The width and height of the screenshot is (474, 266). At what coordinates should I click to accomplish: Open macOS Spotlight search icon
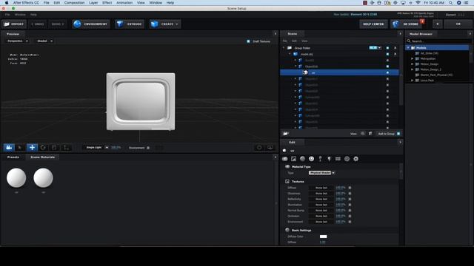[x=450, y=3]
